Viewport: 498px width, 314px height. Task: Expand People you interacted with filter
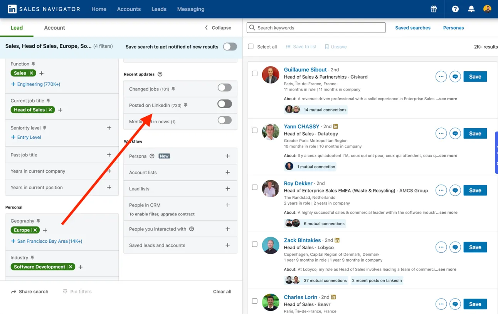click(x=227, y=229)
